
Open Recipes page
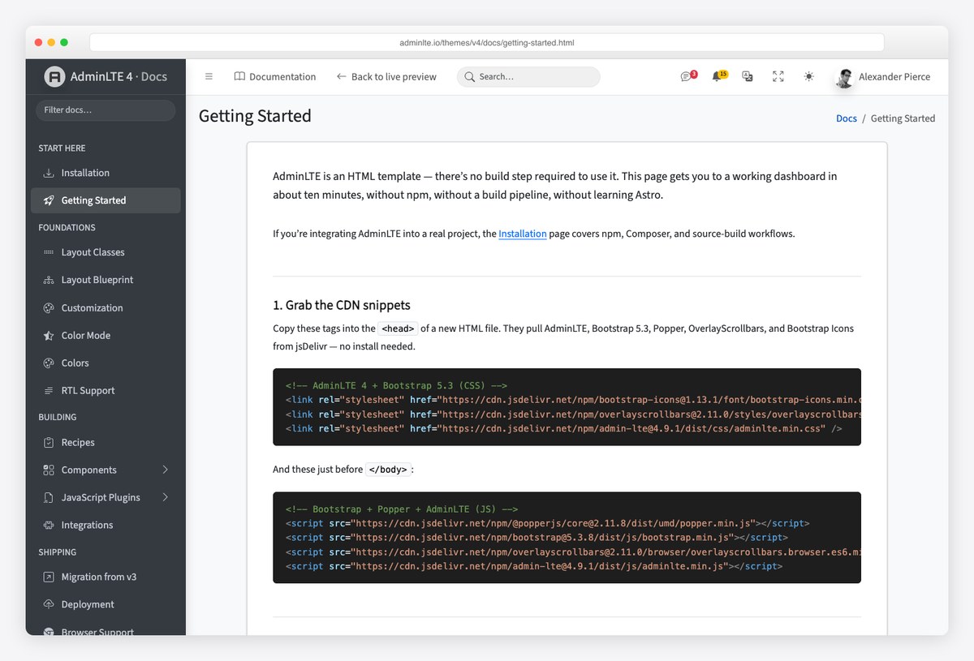coord(106,442)
